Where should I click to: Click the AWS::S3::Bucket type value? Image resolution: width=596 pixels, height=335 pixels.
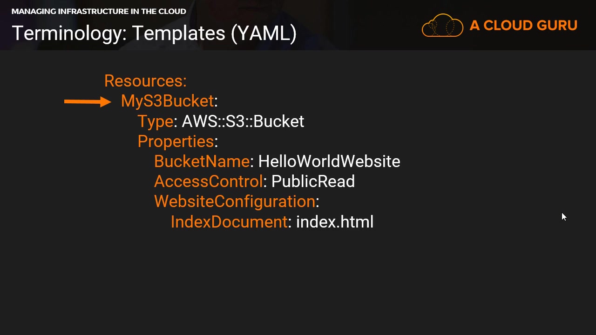243,121
